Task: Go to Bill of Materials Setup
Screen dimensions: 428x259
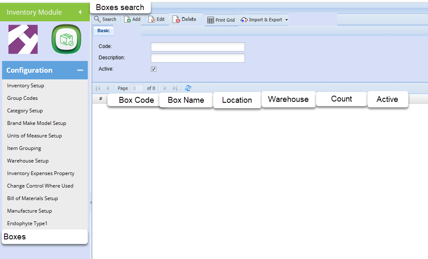Action: click(x=32, y=198)
